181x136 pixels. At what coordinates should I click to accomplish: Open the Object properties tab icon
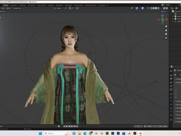coord(171,94)
